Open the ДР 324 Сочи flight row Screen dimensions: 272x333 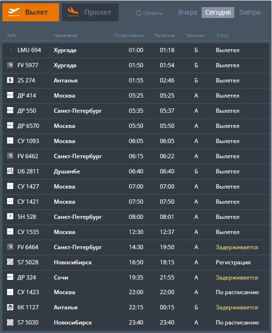tap(136, 278)
